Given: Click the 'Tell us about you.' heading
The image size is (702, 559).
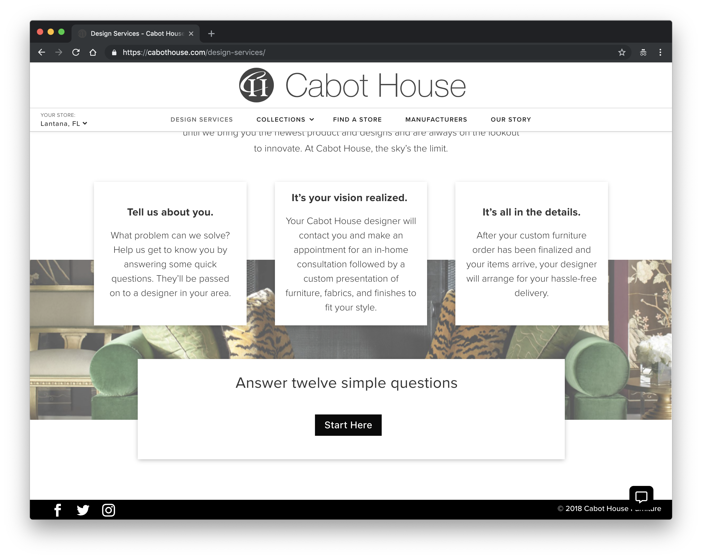Looking at the screenshot, I should [170, 212].
